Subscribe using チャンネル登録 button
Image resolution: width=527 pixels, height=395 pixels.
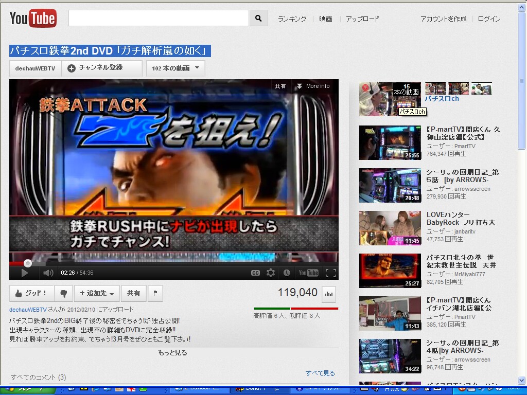pyautogui.click(x=102, y=68)
